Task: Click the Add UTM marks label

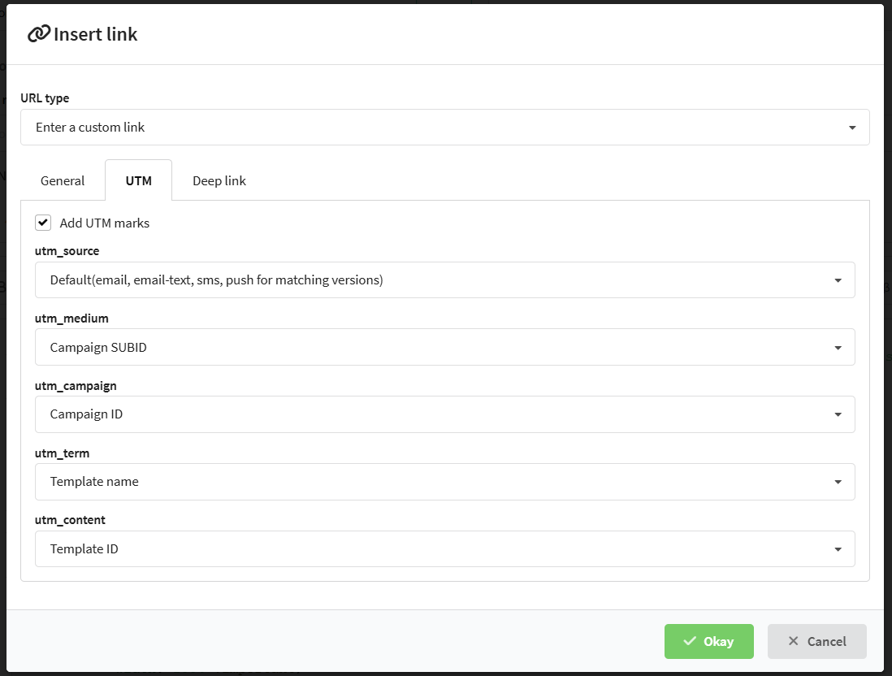Action: click(105, 223)
